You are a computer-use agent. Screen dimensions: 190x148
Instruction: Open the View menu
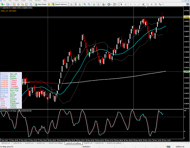click(x=10, y=1)
